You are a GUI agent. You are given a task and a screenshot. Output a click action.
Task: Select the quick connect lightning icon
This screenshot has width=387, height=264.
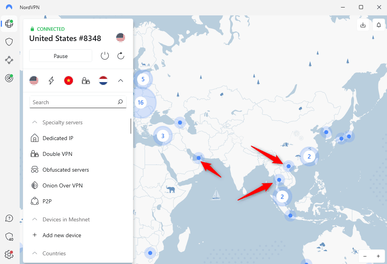(x=51, y=81)
